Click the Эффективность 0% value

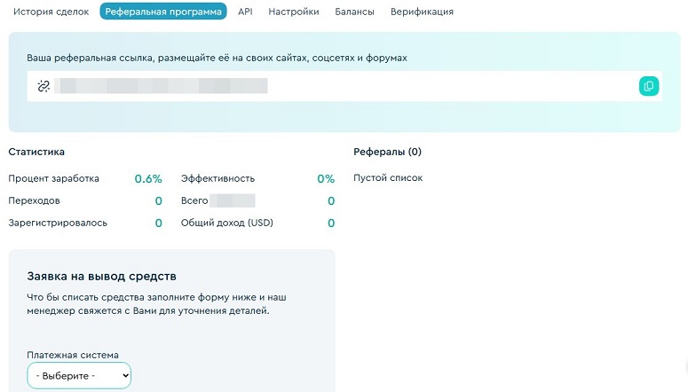pos(326,179)
